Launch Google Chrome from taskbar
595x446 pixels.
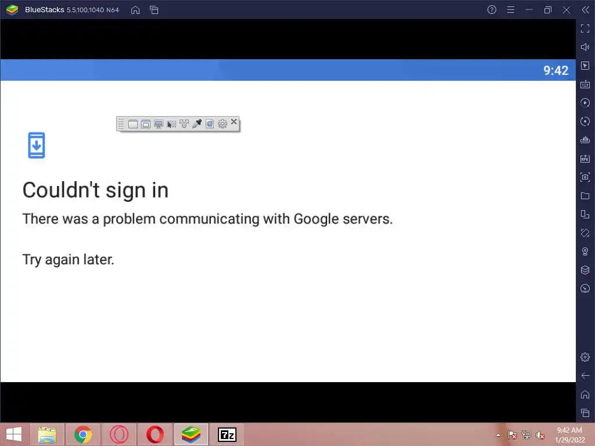pyautogui.click(x=83, y=434)
